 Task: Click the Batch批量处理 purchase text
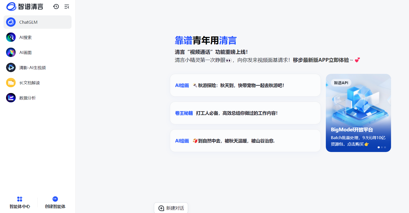[358, 141]
